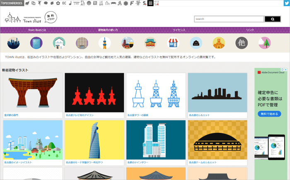Open the 'Town illustとは' menu item
Image resolution: width=290 pixels, height=180 pixels.
click(37, 30)
